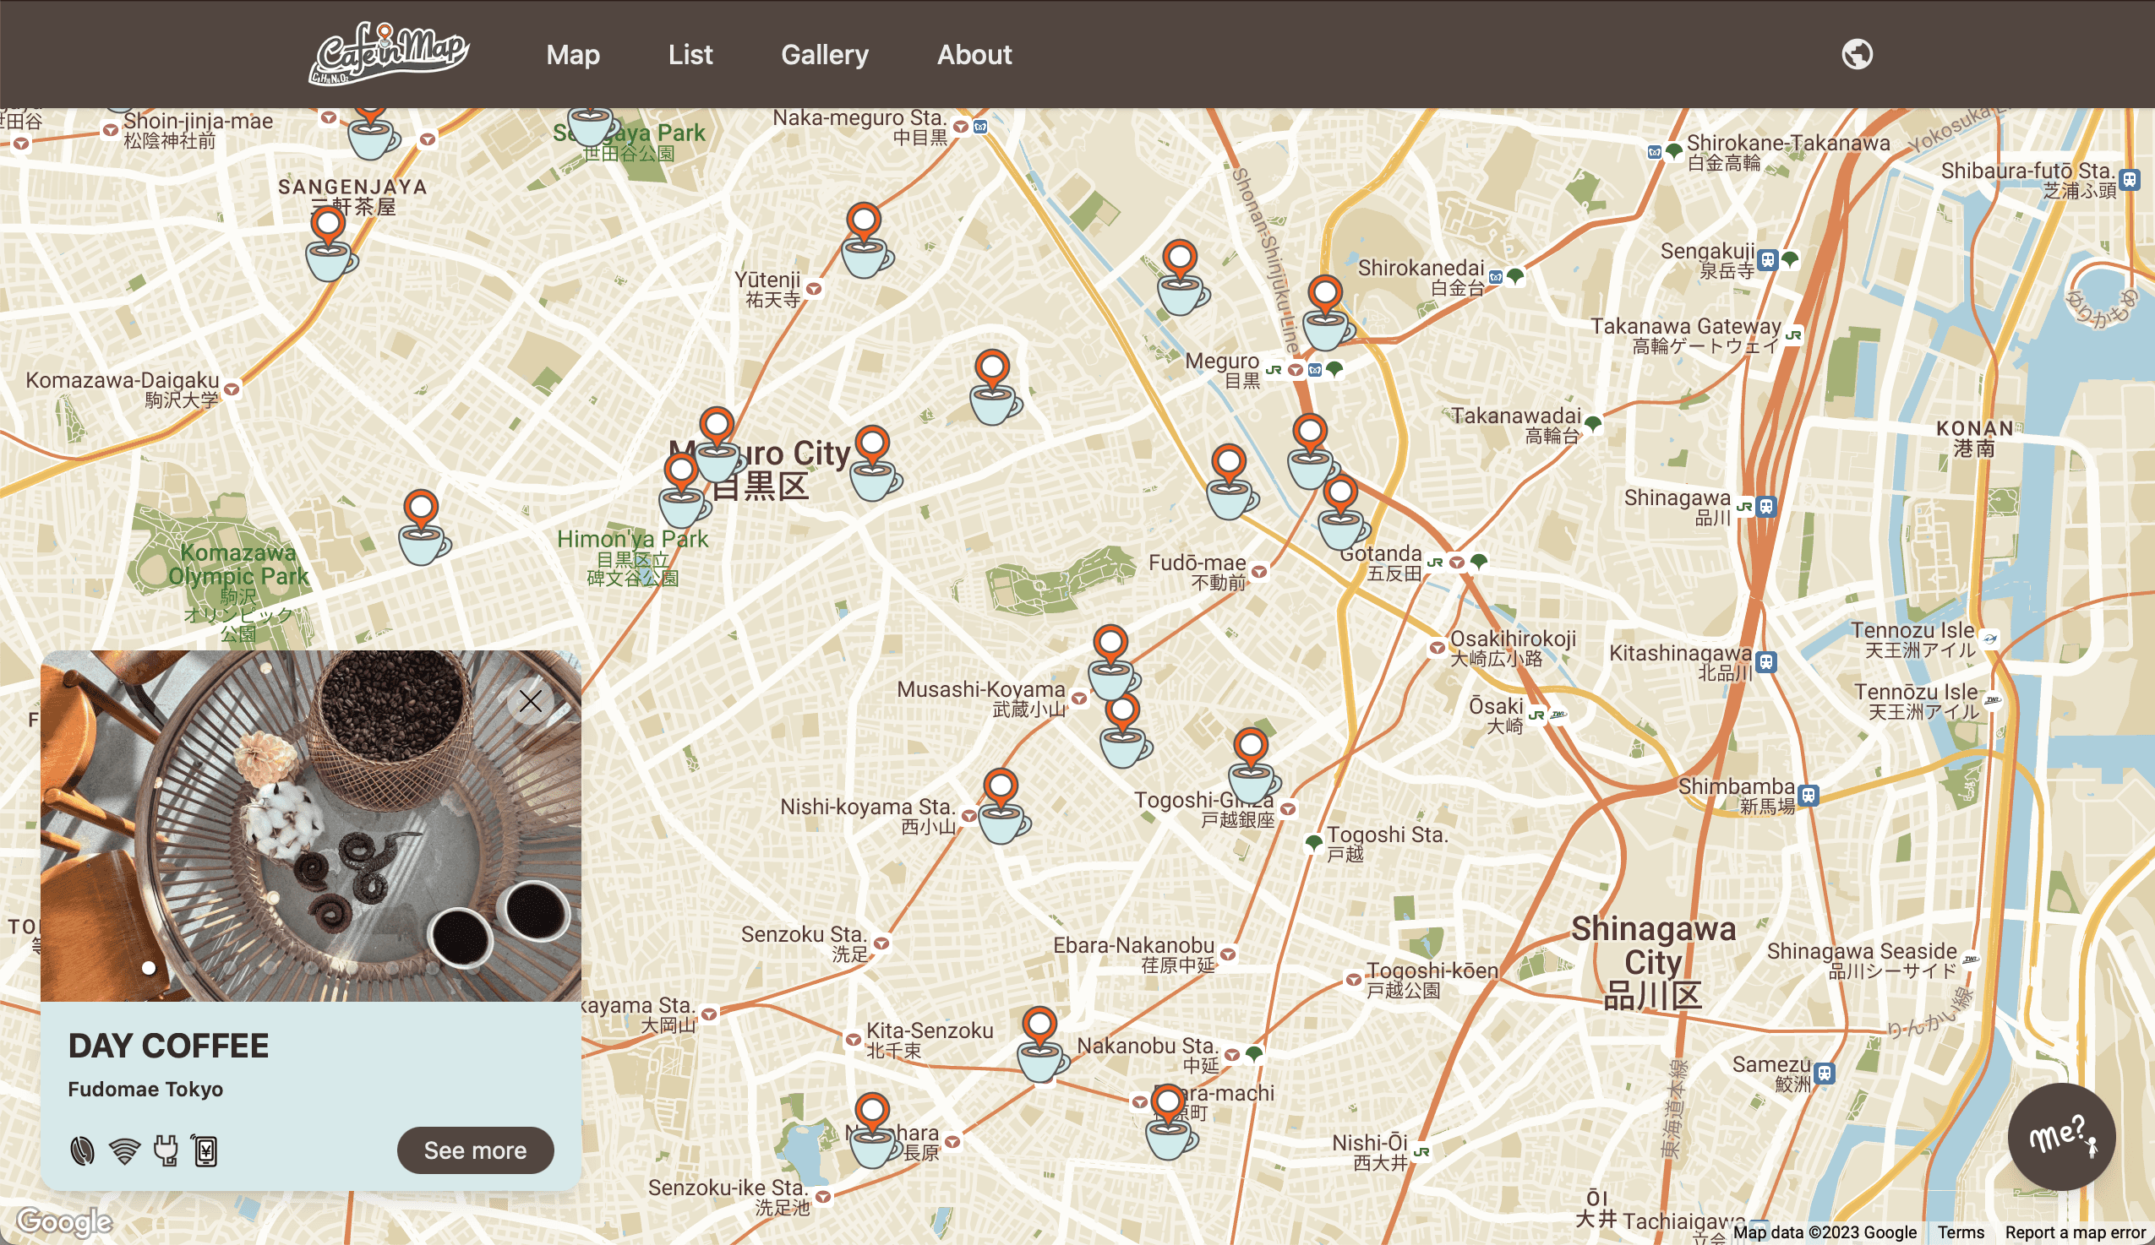Screen dimensions: 2155x1245
Task: Click the Cafe in Map logo
Action: click(390, 52)
